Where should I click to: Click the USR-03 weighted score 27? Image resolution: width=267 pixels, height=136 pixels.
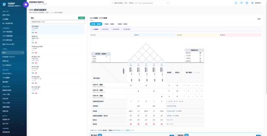(x=177, y=96)
